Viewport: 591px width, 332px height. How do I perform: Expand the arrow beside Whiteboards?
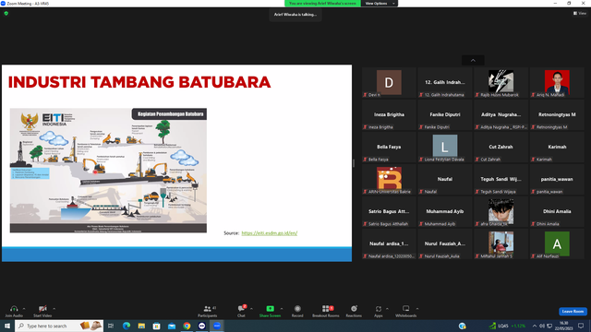pos(417,309)
